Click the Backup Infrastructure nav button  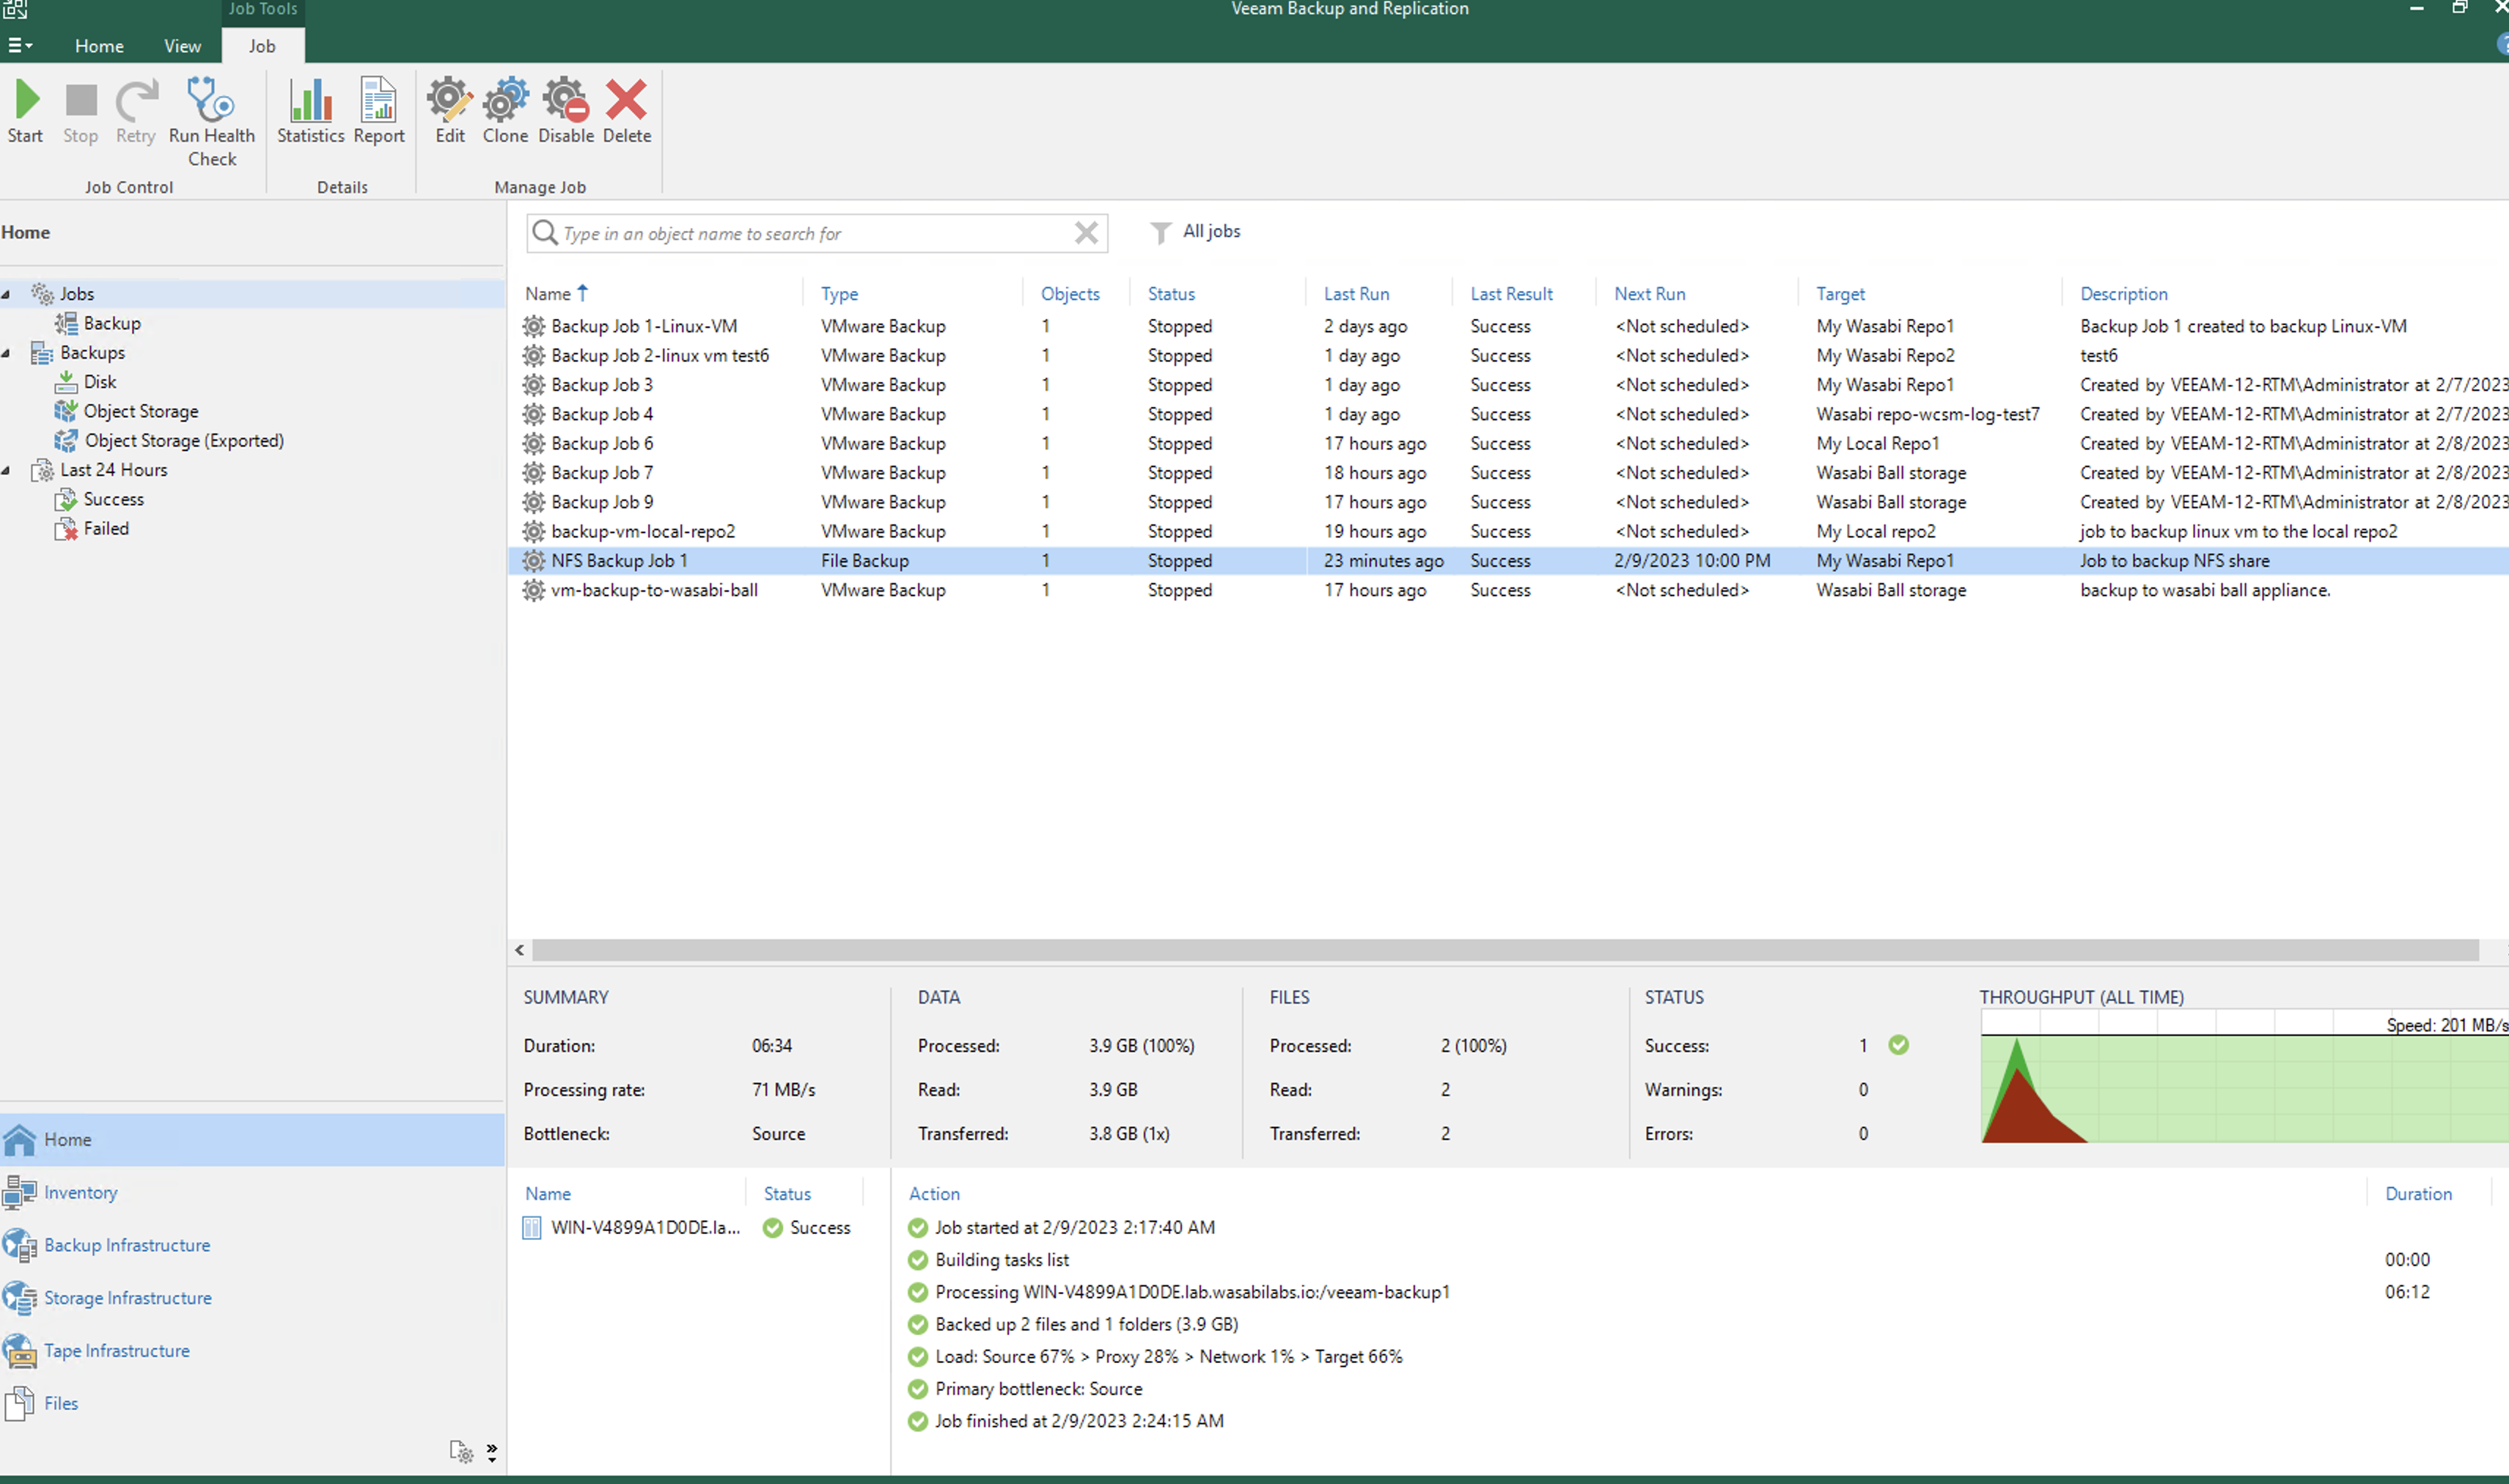[125, 1244]
